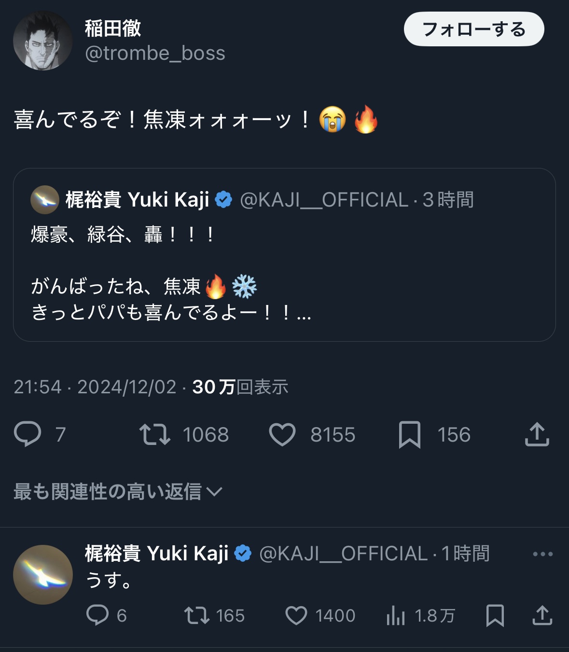Reply to the main post by 稲田徹
This screenshot has height=652, width=569.
[x=28, y=434]
